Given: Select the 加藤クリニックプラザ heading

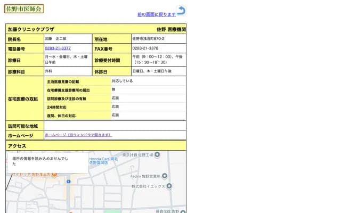Looking at the screenshot, I should pyautogui.click(x=31, y=29).
